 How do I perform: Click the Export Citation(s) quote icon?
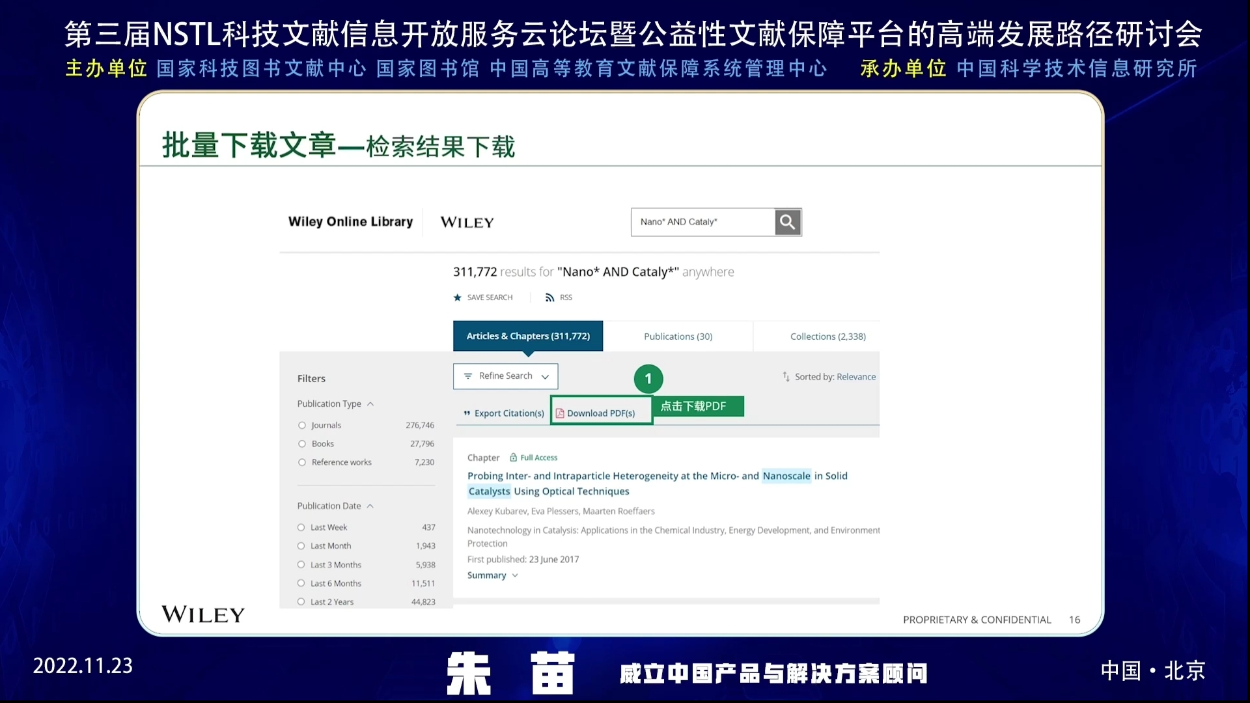[x=467, y=413]
